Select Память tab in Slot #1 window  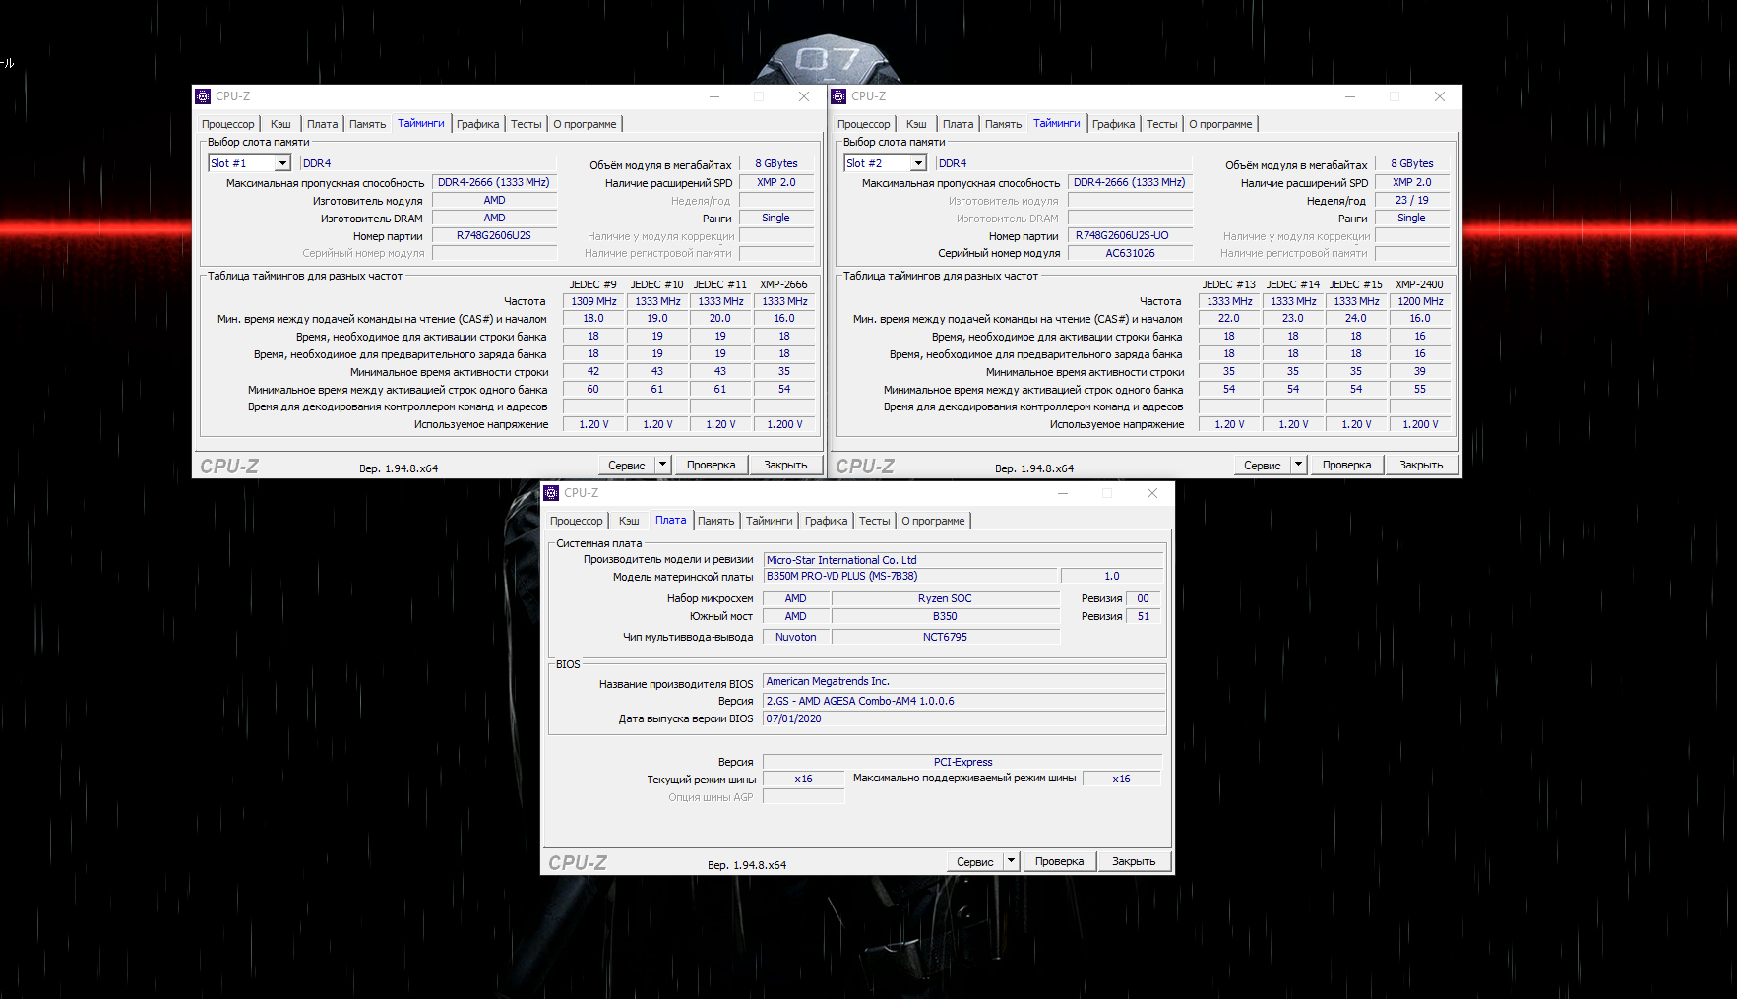tap(367, 124)
